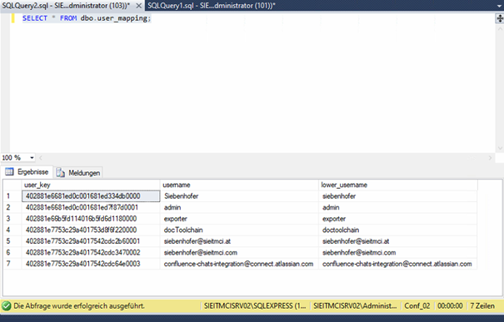Click the editor scroll left arrow
504x322 pixels.
[41, 157]
